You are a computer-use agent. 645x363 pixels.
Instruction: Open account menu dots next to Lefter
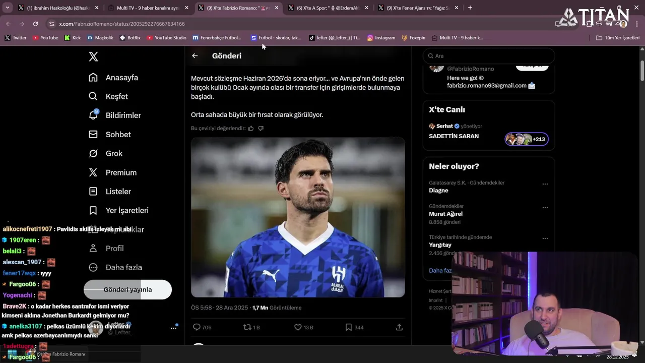[174, 327]
